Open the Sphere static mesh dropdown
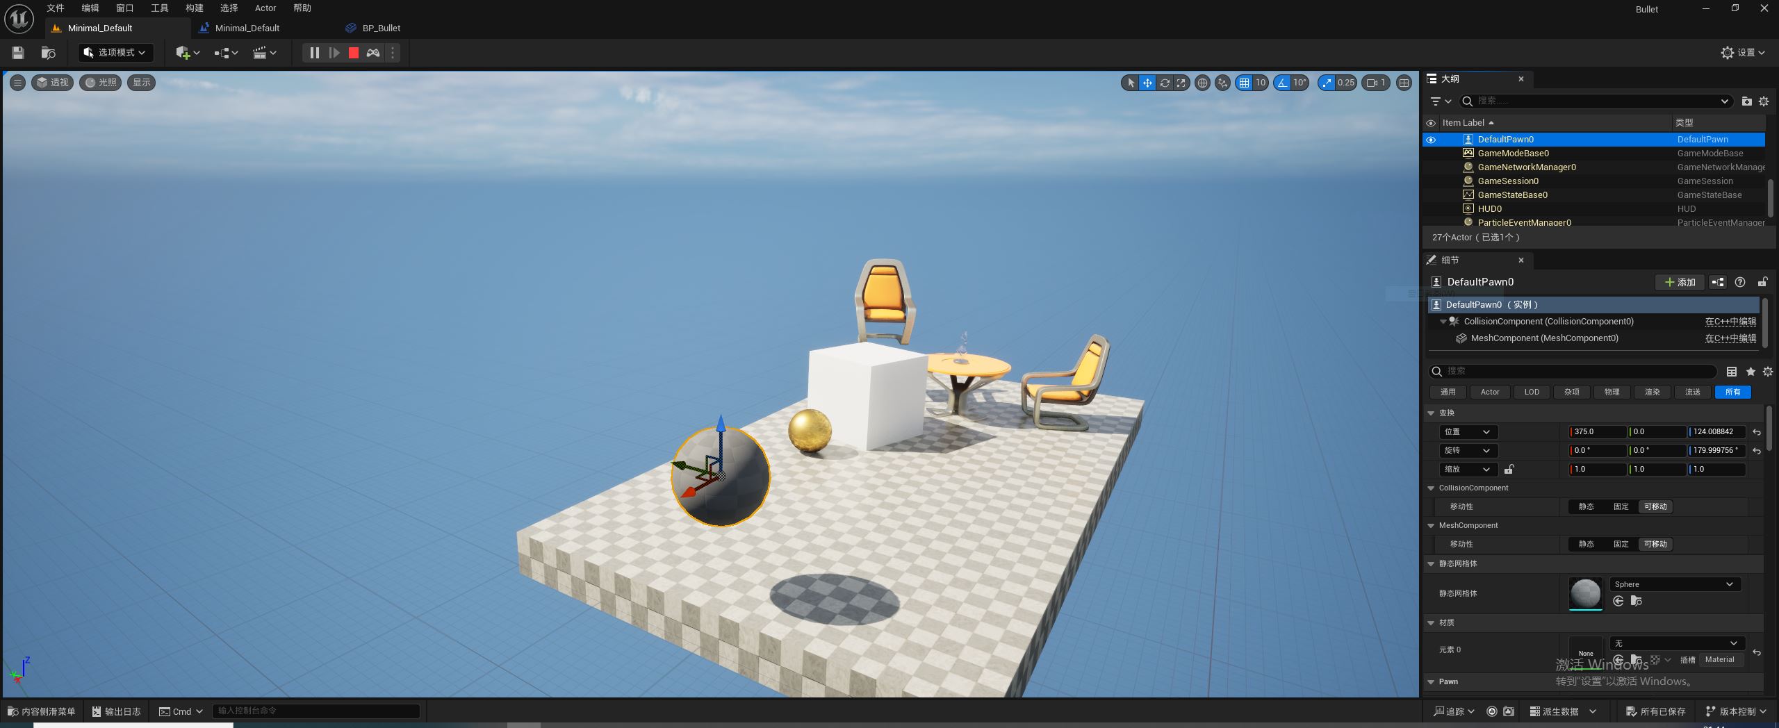Screen dimensions: 1779x728 1675,585
